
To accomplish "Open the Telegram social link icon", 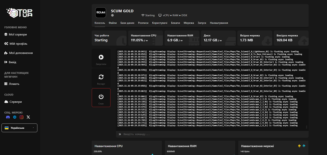I will pos(15,117).
